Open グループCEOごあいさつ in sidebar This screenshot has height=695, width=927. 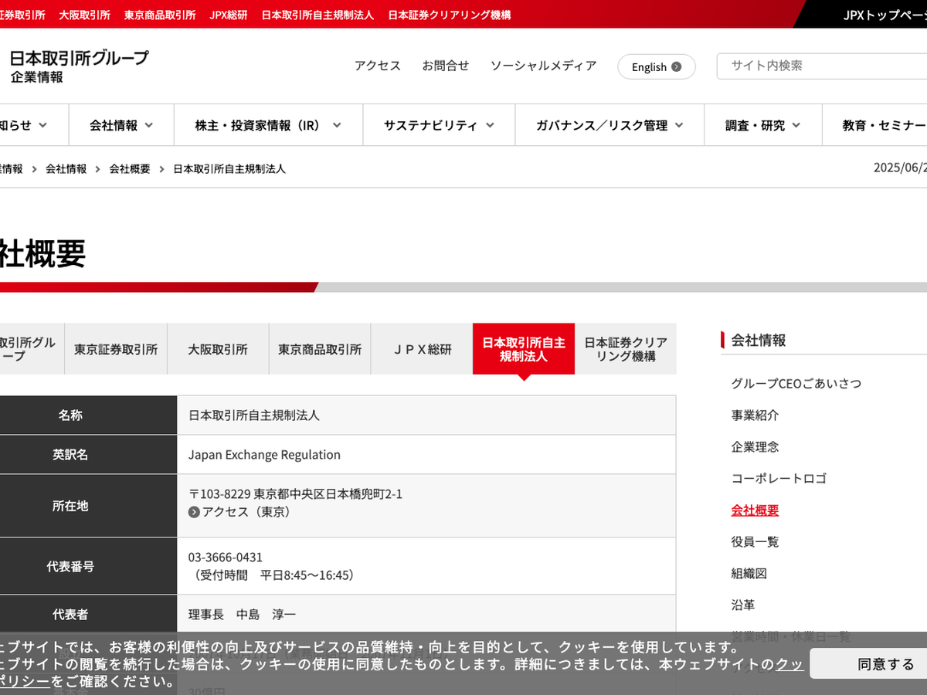[796, 384]
